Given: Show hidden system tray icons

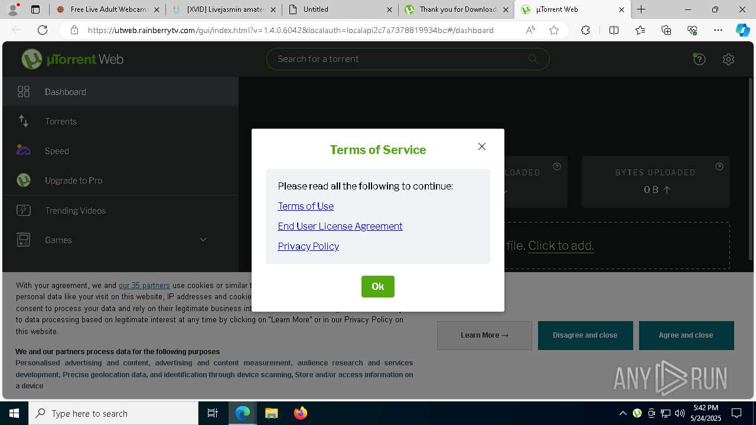Looking at the screenshot, I should (x=623, y=413).
